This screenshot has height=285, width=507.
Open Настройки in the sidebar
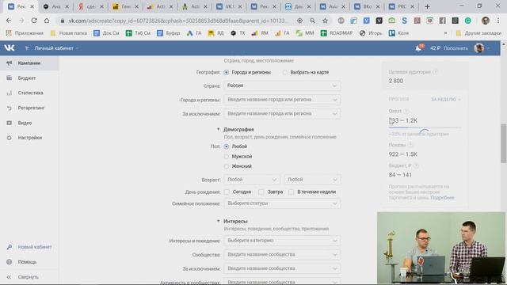point(29,138)
